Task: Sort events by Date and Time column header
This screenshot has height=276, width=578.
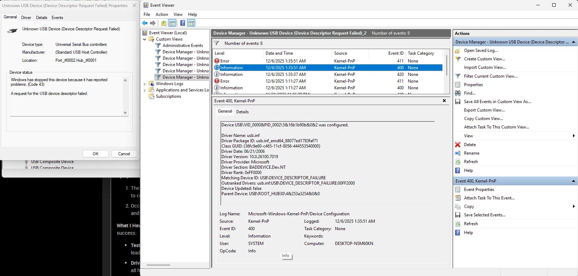Action: (x=297, y=53)
